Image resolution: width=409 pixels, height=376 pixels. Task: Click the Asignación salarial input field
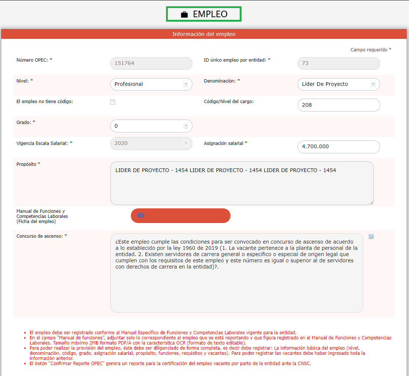click(338, 147)
